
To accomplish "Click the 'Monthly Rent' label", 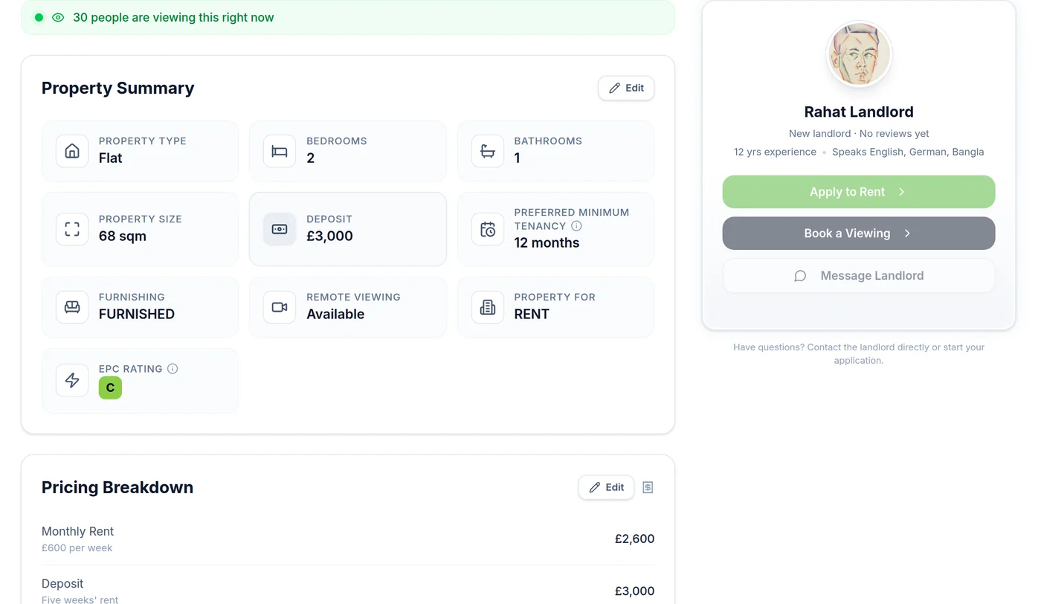I will 77,532.
